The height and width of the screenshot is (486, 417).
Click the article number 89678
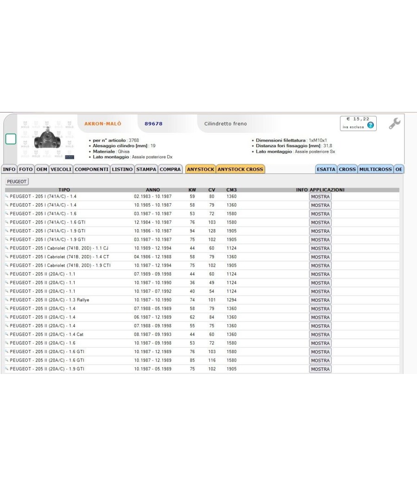pyautogui.click(x=153, y=124)
